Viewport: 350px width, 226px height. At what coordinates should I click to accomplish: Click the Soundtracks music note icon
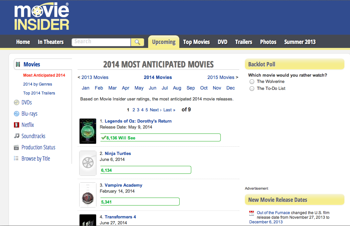coord(17,136)
